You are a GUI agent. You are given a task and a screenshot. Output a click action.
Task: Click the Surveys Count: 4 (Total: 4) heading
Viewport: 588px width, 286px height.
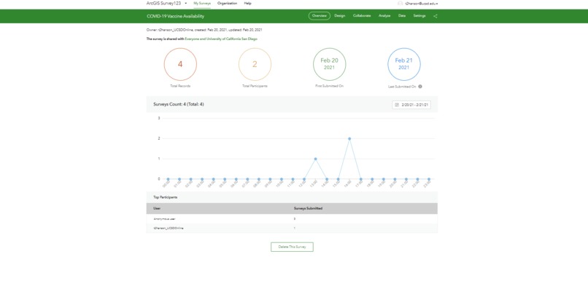(x=179, y=104)
